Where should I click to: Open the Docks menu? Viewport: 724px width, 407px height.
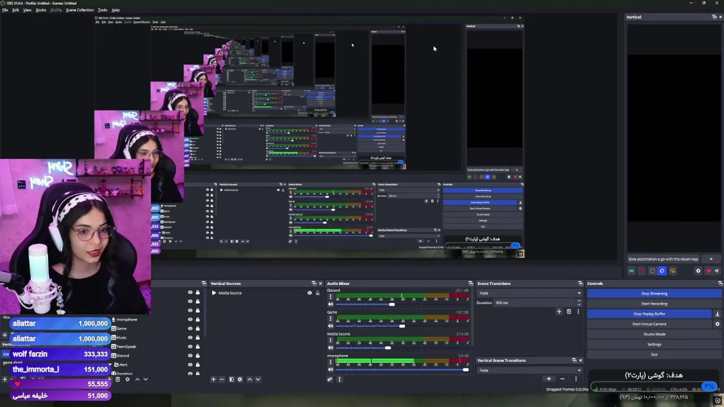41,10
